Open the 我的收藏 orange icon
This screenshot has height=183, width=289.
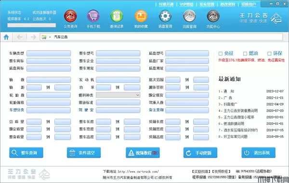tap(141, 16)
